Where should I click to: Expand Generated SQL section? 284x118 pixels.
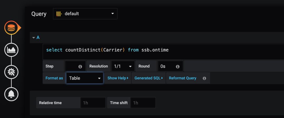[149, 78]
